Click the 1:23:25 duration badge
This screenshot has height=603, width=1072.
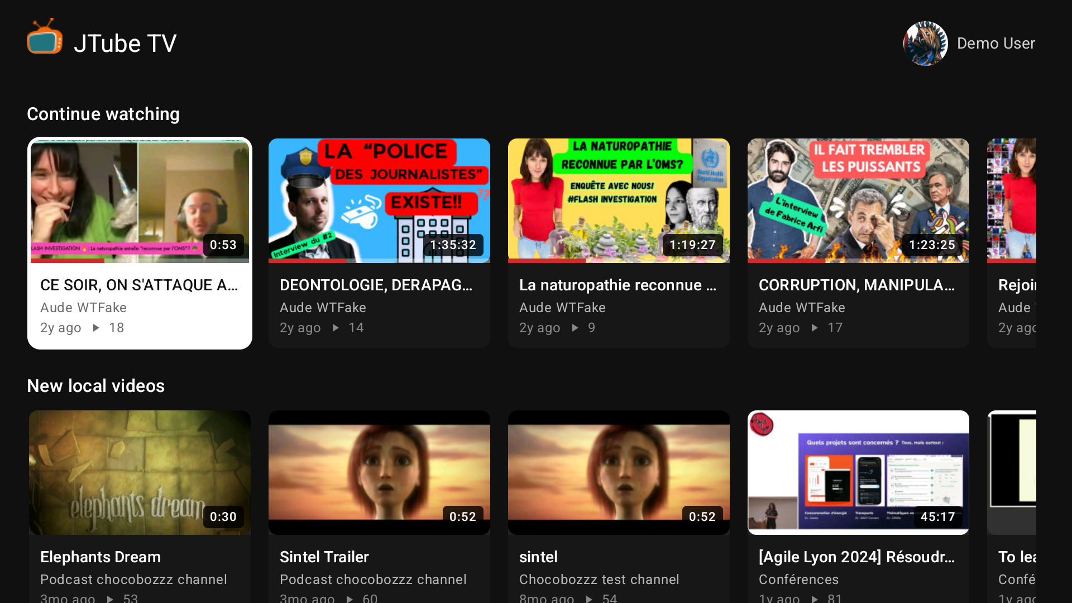point(932,245)
